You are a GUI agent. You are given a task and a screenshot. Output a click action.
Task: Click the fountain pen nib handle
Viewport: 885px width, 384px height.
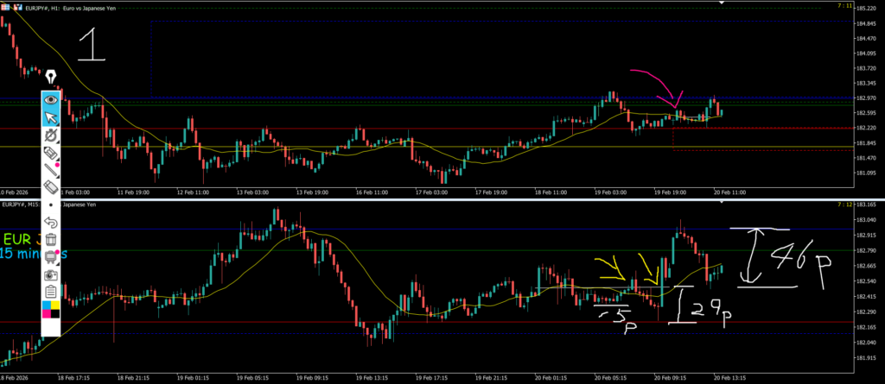[x=51, y=79]
